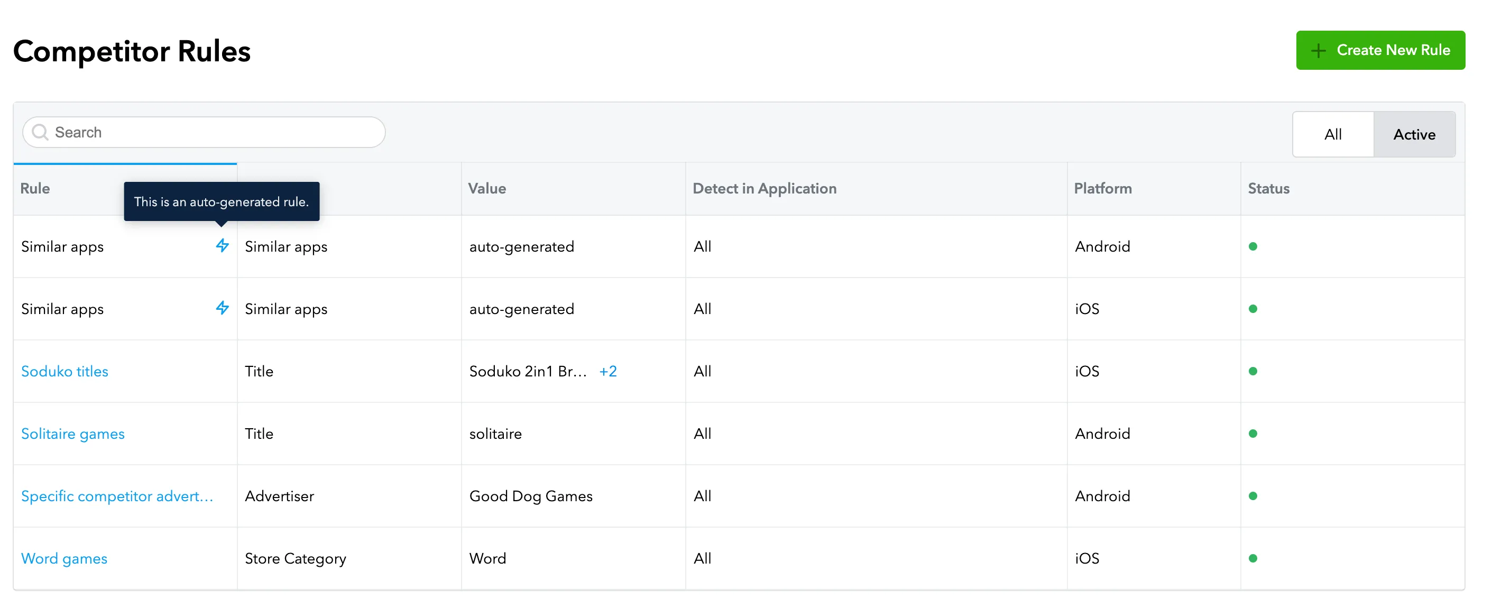Open the Soduko titles rule
This screenshot has width=1492, height=608.
click(x=65, y=371)
